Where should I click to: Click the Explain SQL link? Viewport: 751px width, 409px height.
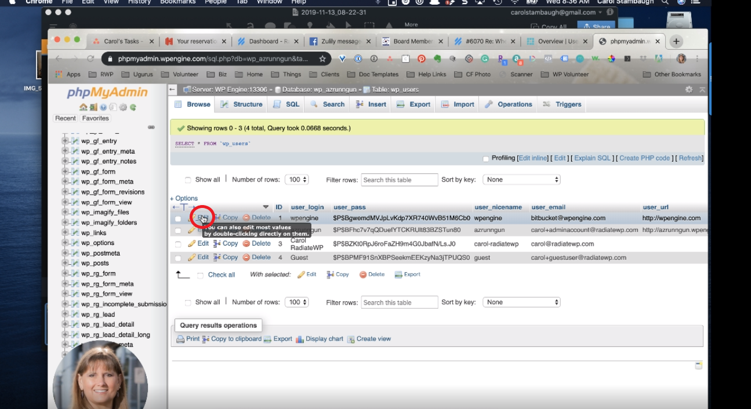593,158
